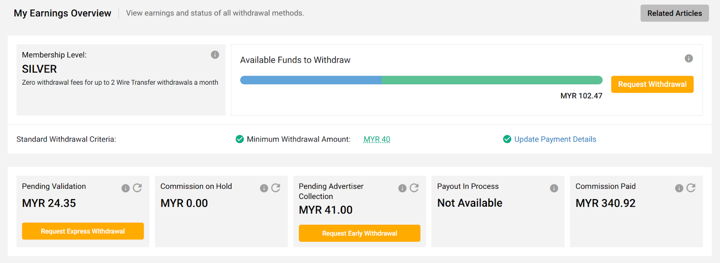
Task: Refresh the Pending Validation amount
Action: pos(137,188)
